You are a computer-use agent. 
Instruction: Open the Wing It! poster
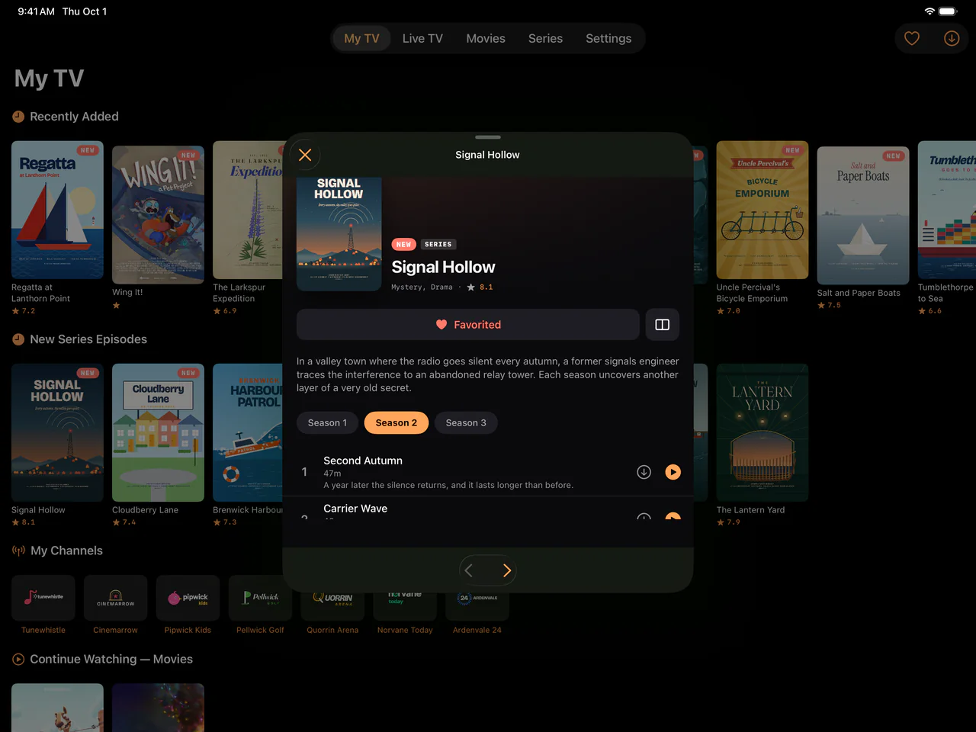coord(158,214)
